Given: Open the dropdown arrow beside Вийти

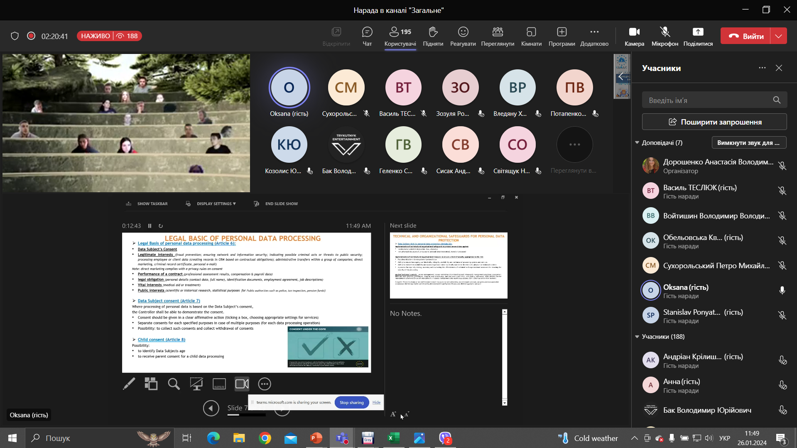Looking at the screenshot, I should (x=778, y=36).
